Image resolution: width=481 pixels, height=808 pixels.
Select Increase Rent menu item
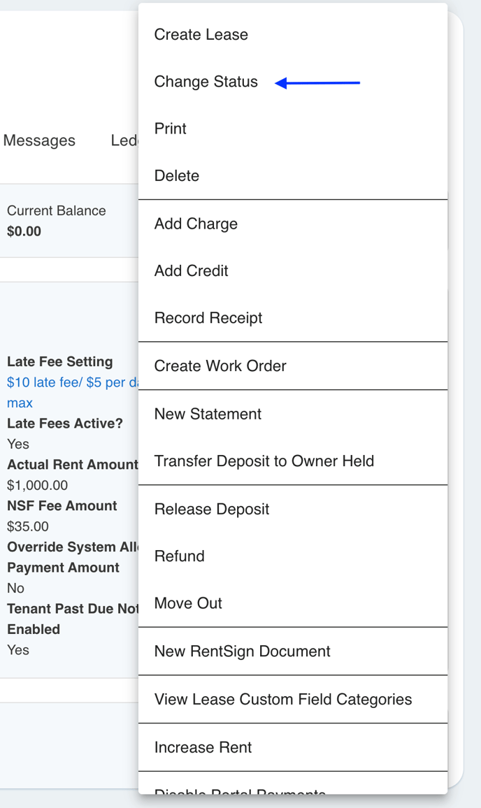(x=203, y=747)
